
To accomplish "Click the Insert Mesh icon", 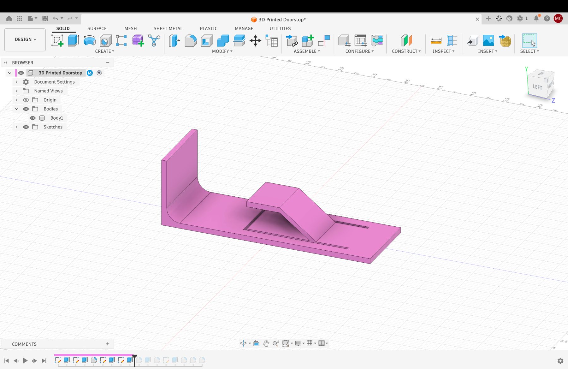I will click(x=505, y=41).
